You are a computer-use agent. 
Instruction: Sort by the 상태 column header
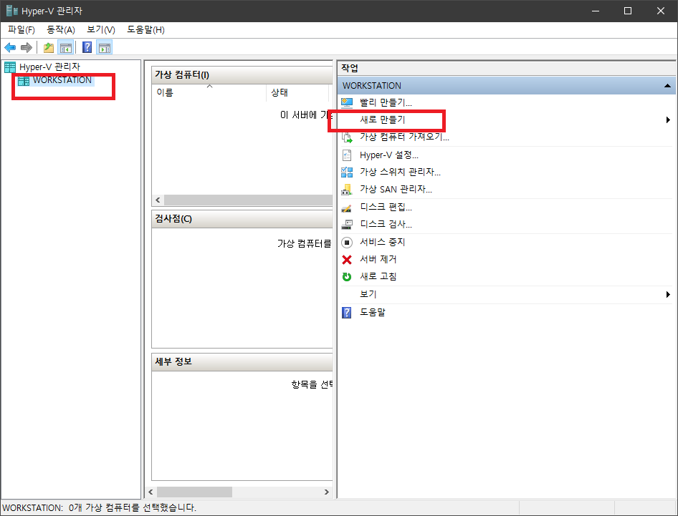pyautogui.click(x=297, y=92)
